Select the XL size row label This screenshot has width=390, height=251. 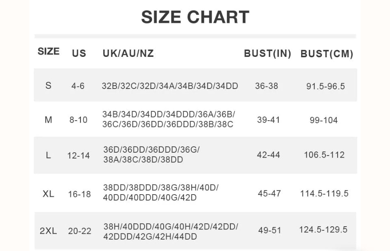coord(48,194)
